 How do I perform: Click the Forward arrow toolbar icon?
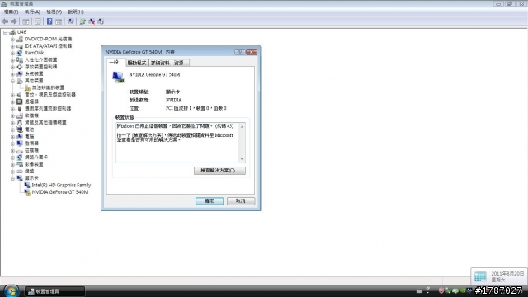tap(14, 21)
